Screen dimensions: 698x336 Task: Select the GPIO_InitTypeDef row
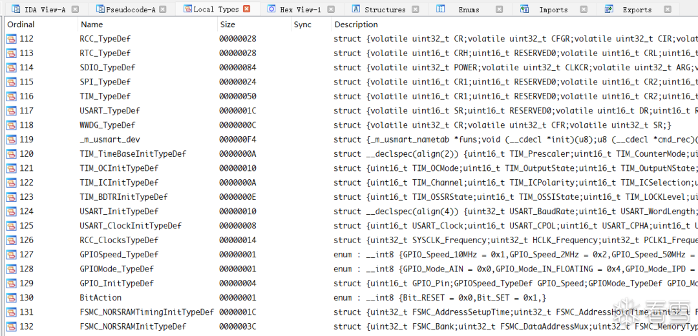[351, 283]
